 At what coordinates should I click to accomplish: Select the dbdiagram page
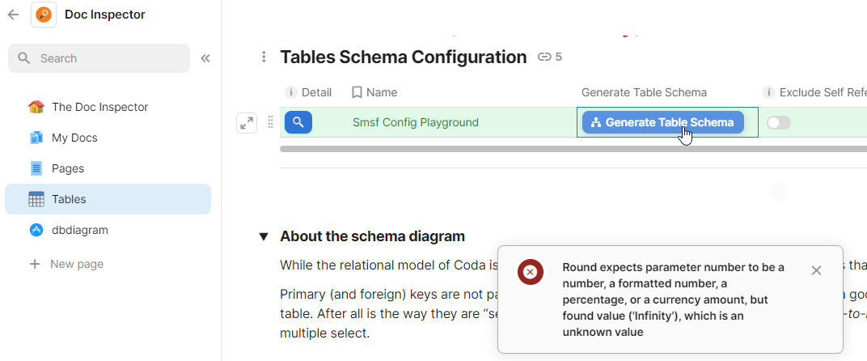tap(79, 230)
